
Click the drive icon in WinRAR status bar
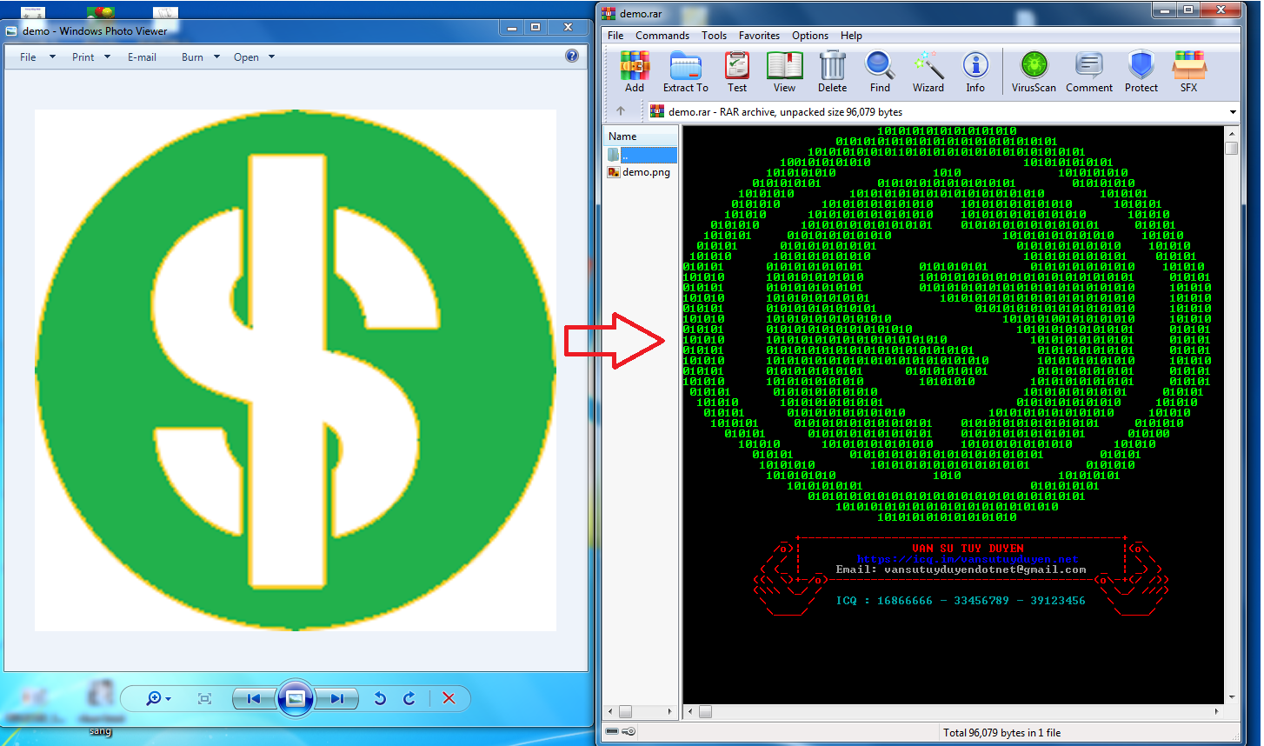(x=612, y=732)
